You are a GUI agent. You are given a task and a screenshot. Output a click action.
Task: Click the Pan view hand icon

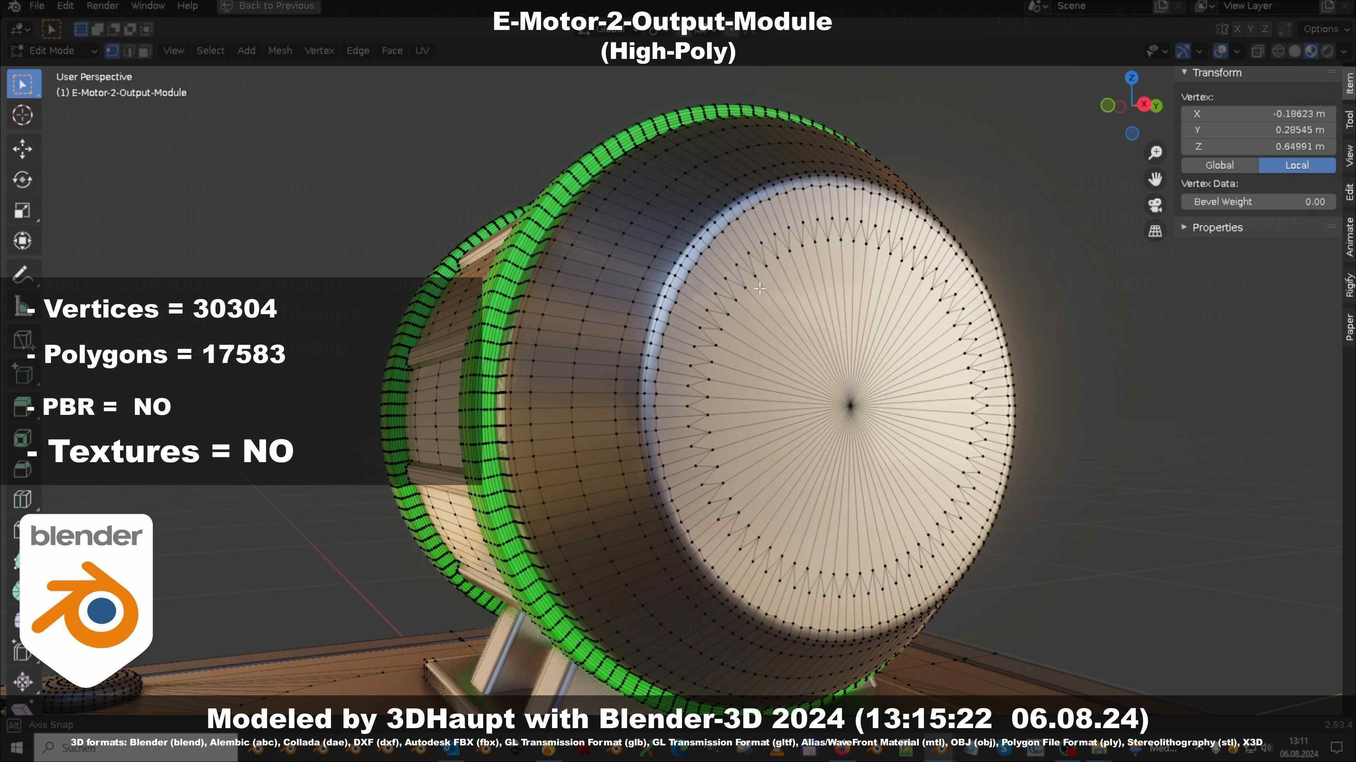(x=1155, y=179)
